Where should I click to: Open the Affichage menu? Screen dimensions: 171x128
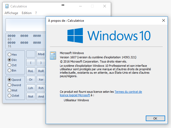pos(11,13)
